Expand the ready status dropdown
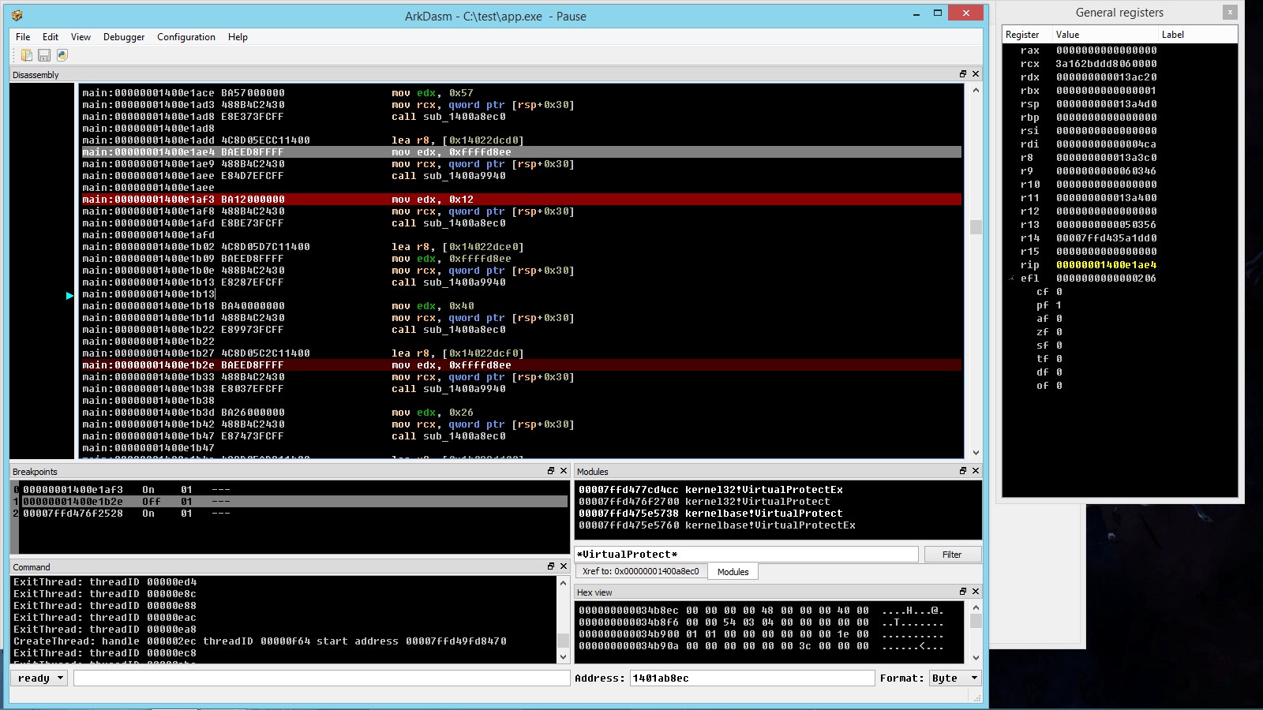 pyautogui.click(x=60, y=678)
